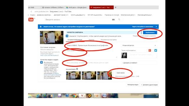Open Word from the taskbar
Screen dimensions: 189x106
[x=104, y=96]
